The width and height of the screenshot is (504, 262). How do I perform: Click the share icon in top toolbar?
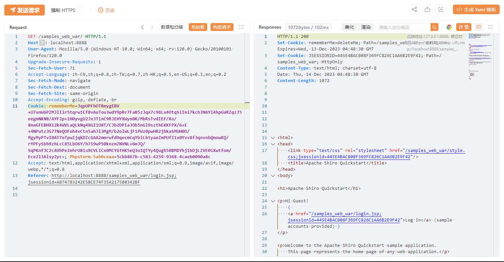[x=414, y=10]
